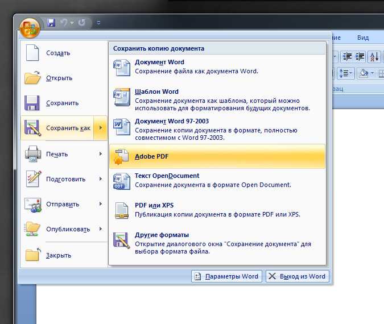
Task: Select Документ Word 97-2003 title text
Action: pos(172,121)
